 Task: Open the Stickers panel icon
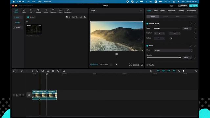(38, 11)
